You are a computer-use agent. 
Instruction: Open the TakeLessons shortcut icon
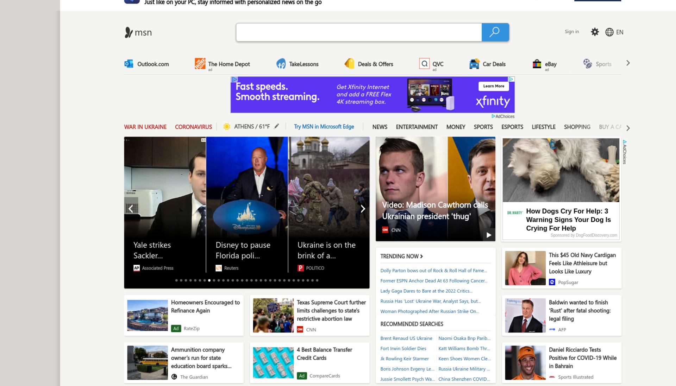pos(281,64)
